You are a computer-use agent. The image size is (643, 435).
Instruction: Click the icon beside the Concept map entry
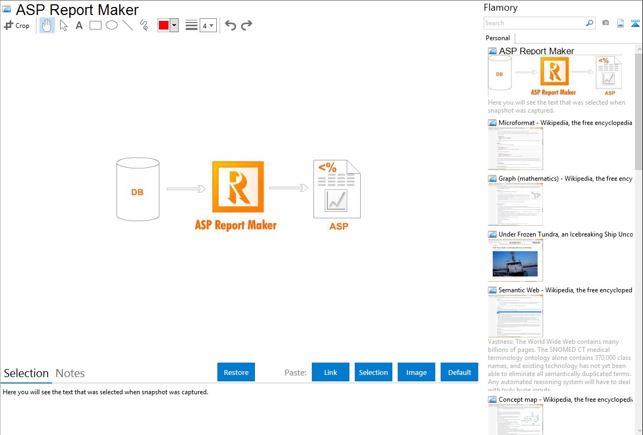[492, 400]
